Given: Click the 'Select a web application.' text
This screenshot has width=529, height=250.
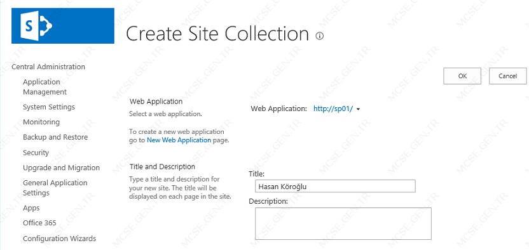Looking at the screenshot, I should pyautogui.click(x=166, y=114).
